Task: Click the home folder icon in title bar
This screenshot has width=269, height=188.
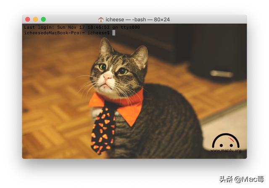Action: click(101, 20)
